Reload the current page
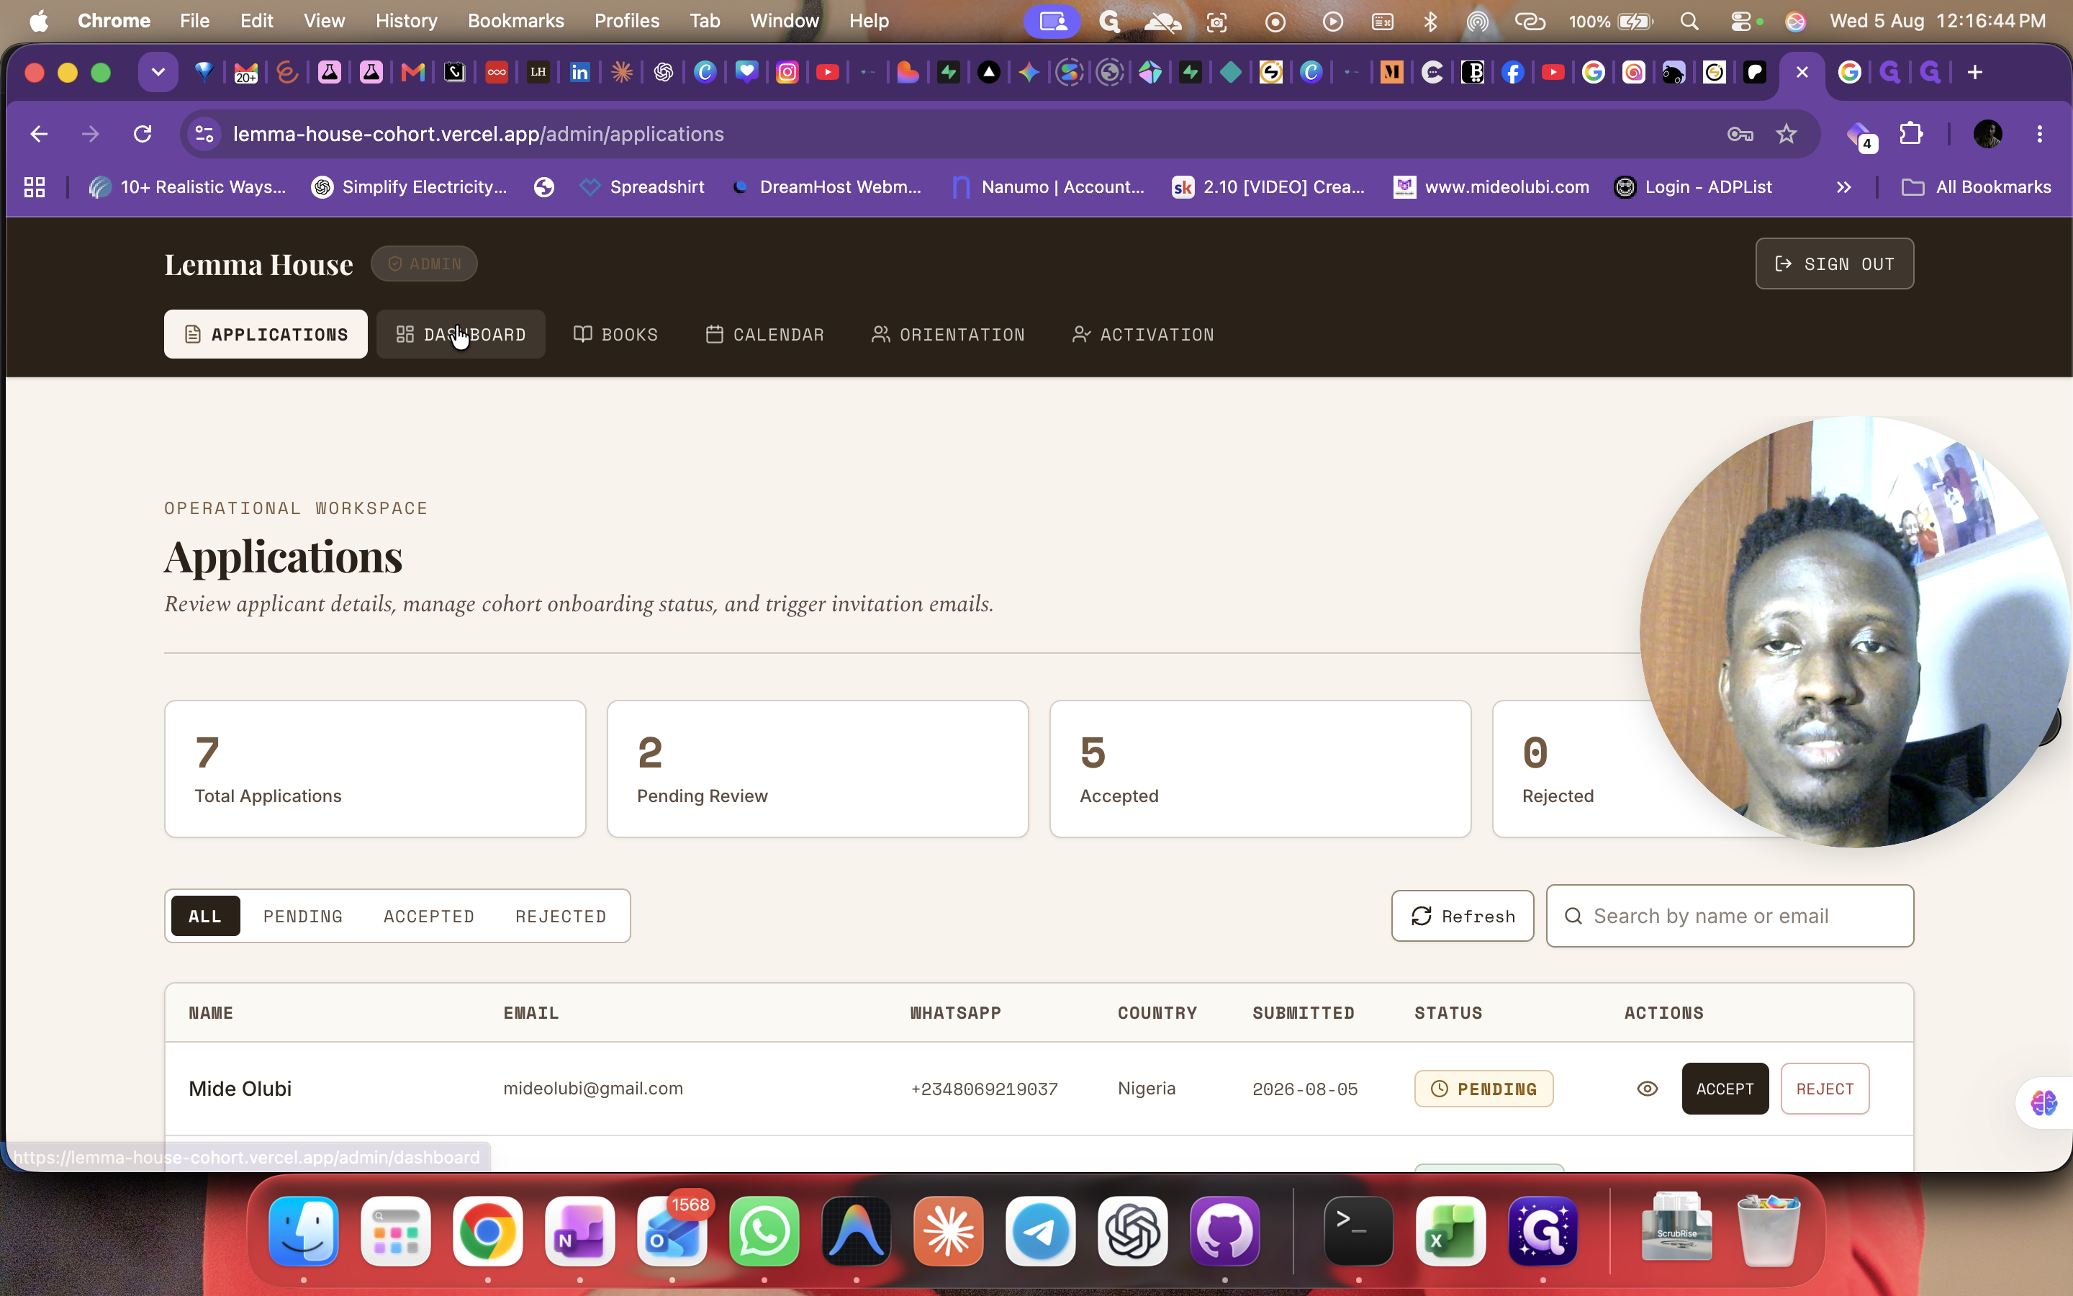The image size is (2073, 1296). tap(143, 134)
